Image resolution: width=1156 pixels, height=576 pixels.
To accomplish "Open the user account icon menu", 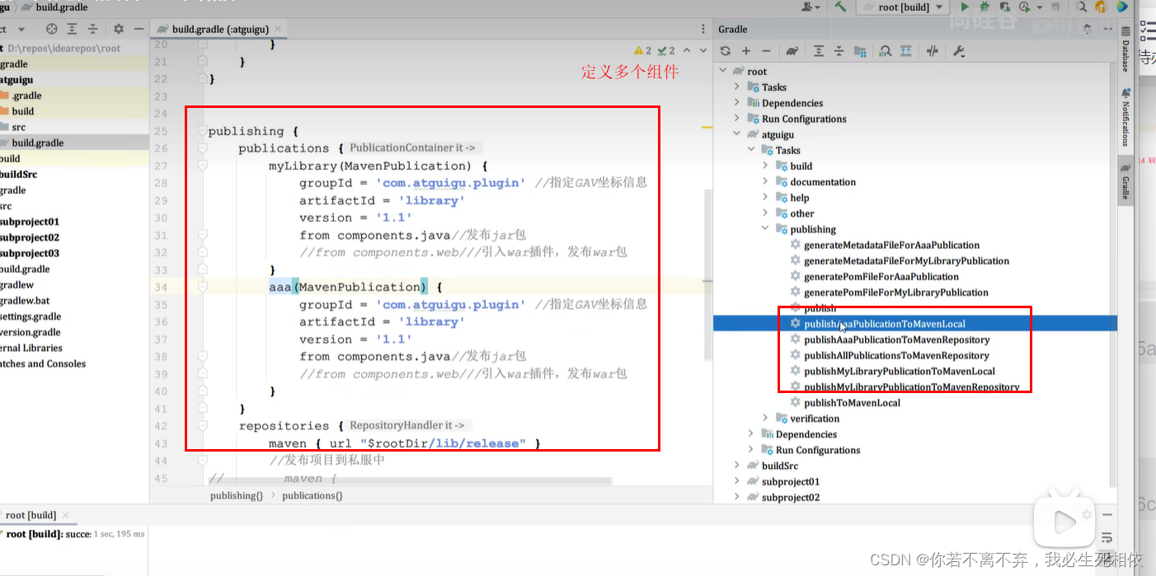I will (x=811, y=7).
